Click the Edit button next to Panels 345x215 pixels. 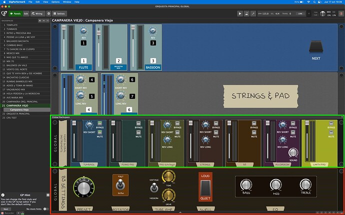[x=26, y=13]
